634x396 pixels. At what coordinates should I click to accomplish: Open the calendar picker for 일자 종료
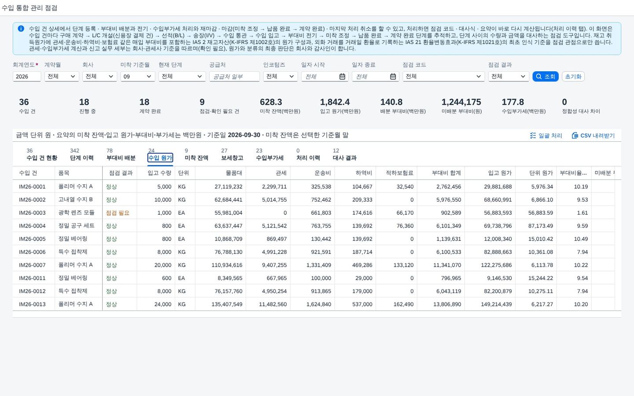point(393,77)
